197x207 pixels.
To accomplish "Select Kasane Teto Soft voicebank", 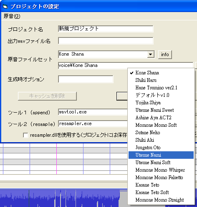I will [x=161, y=192].
